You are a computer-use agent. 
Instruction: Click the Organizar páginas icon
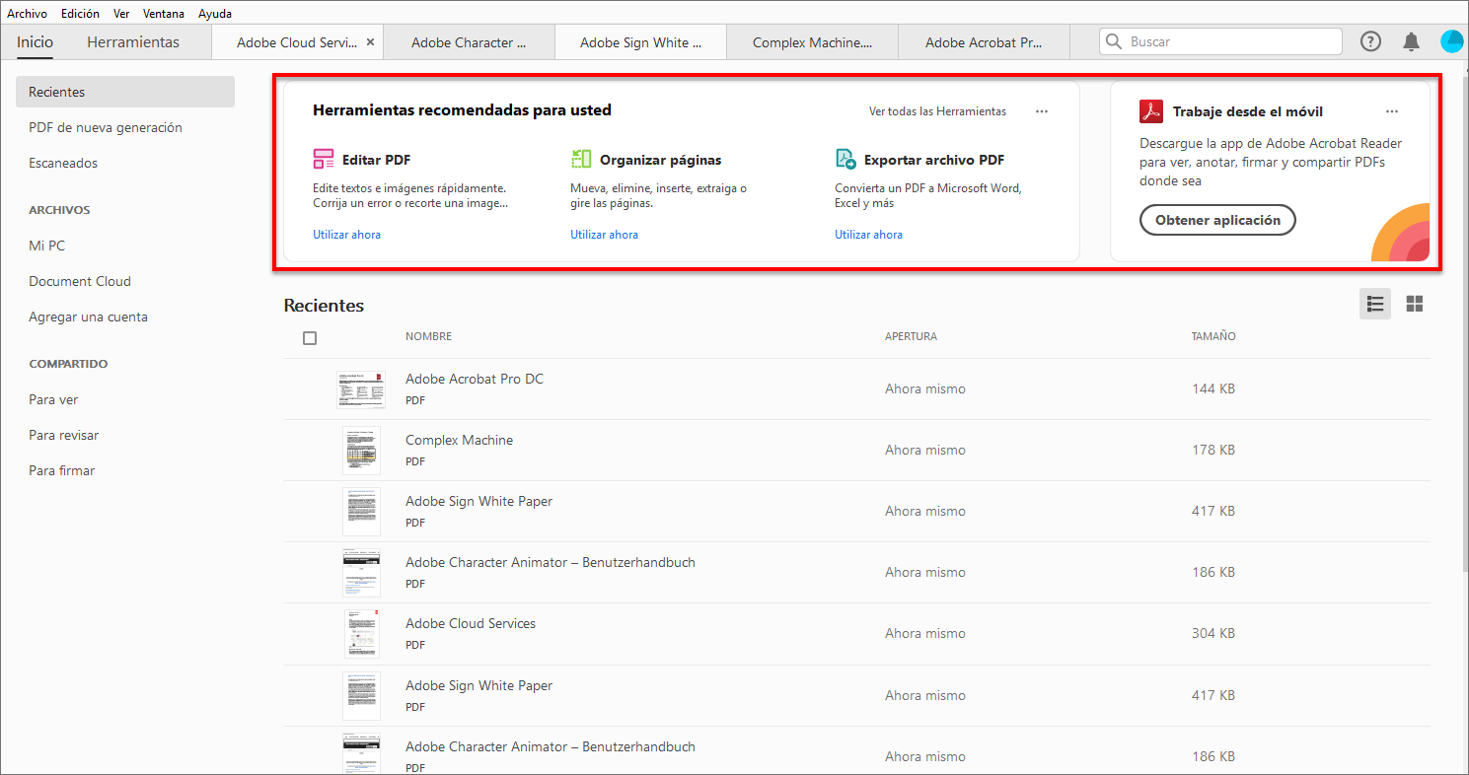[x=581, y=160]
